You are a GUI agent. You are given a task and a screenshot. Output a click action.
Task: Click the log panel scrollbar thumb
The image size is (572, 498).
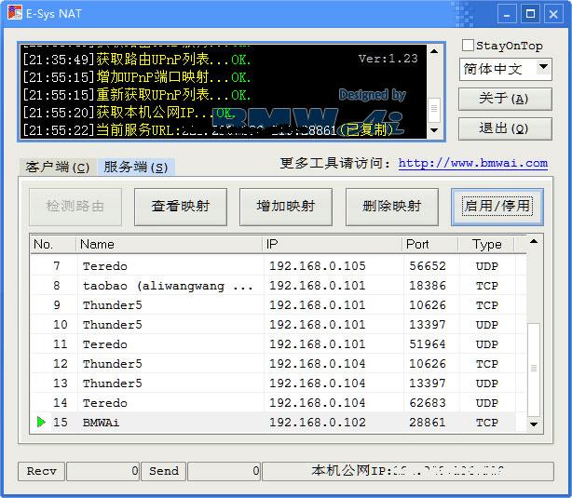pos(434,109)
